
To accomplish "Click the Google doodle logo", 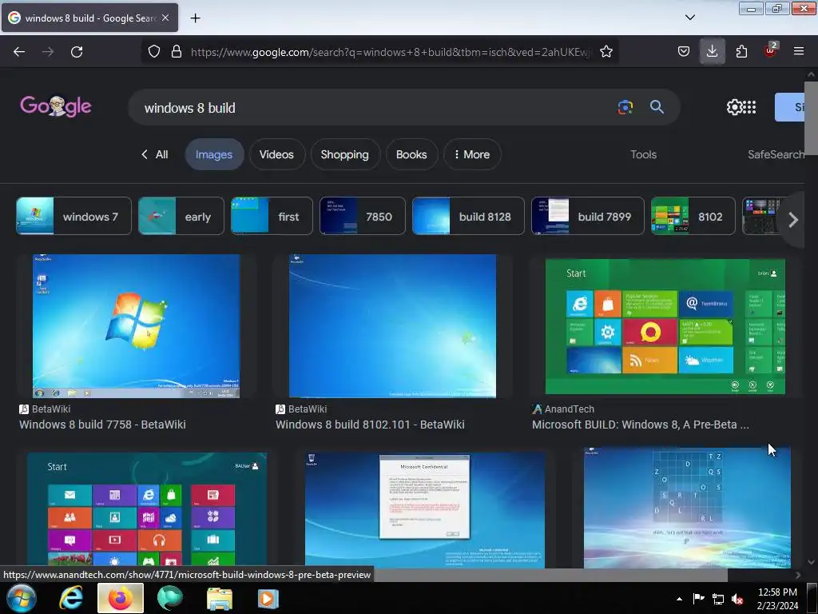I will click(x=56, y=106).
